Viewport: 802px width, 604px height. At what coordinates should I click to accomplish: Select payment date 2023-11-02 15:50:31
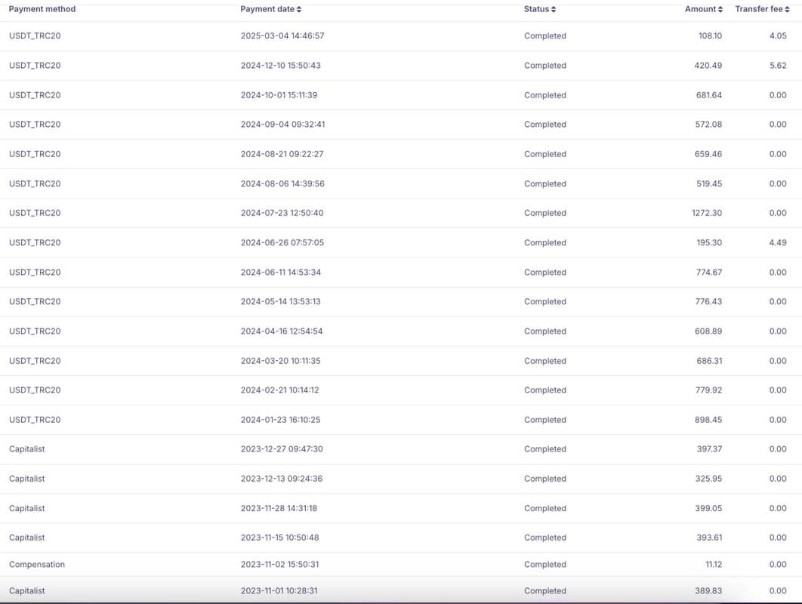(279, 565)
